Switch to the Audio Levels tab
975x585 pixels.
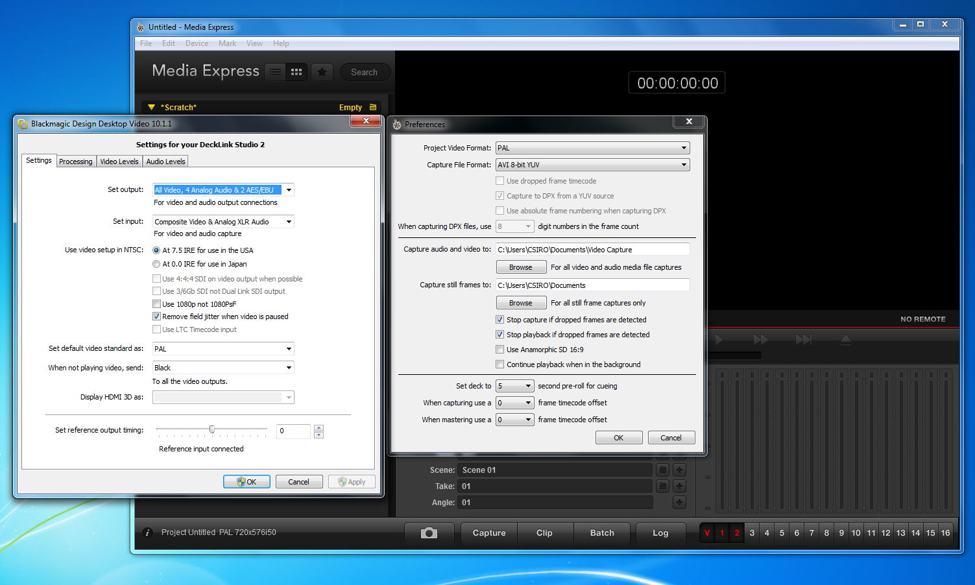[165, 161]
